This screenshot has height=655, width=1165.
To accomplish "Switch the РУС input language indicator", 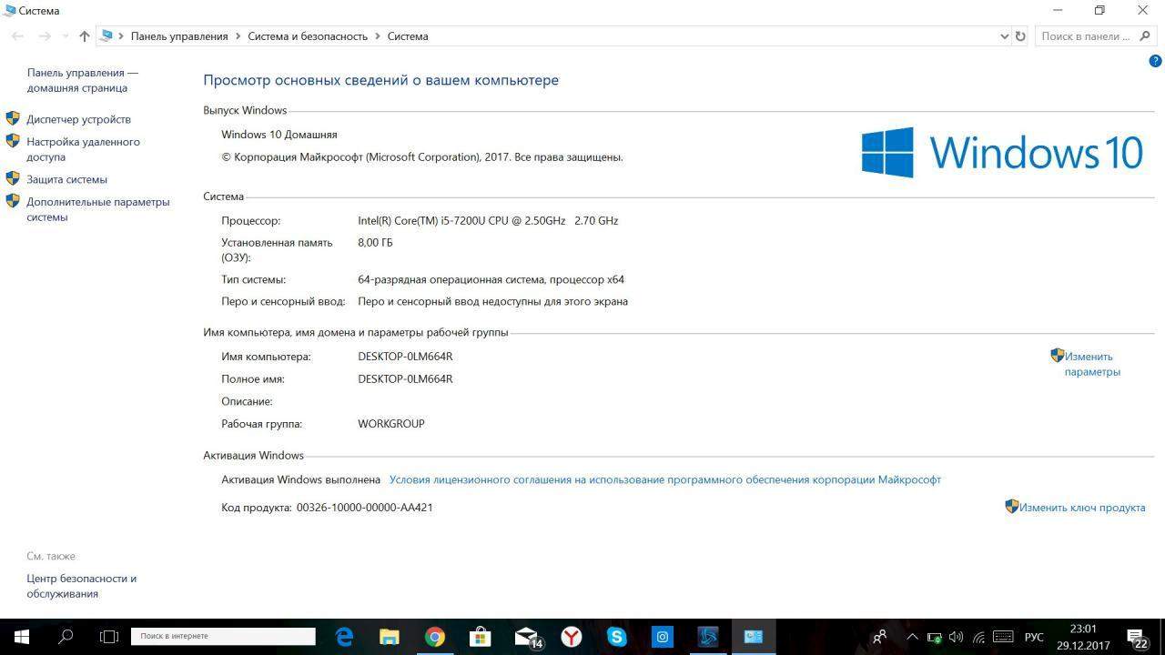I will 1034,637.
